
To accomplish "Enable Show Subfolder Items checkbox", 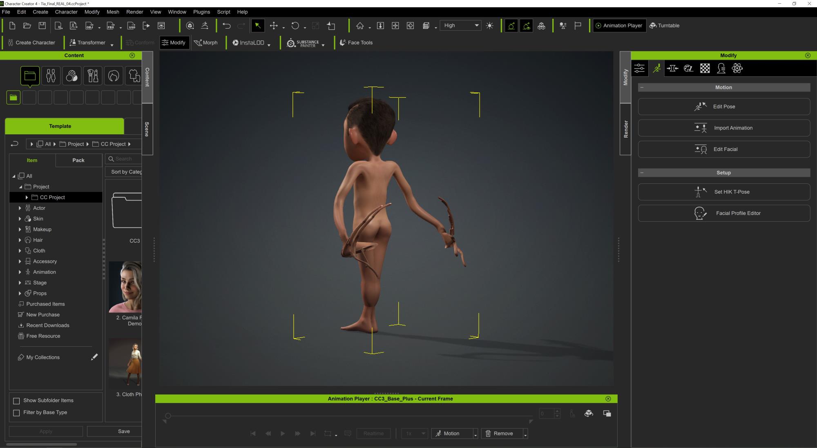I will [x=16, y=401].
